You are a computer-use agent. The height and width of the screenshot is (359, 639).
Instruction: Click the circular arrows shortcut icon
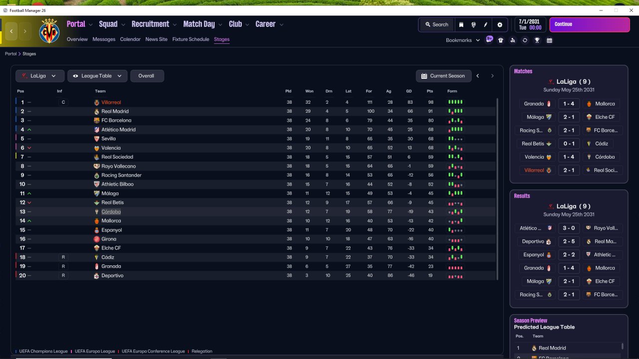525,40
